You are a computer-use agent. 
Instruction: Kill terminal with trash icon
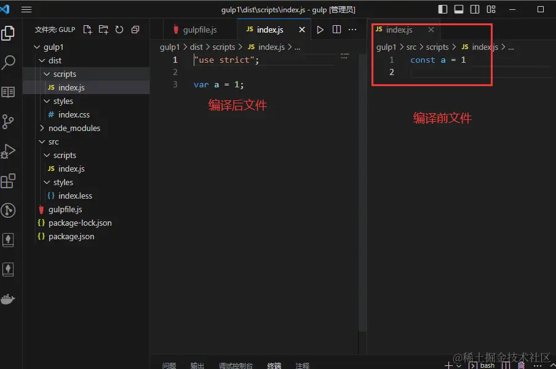pos(522,365)
